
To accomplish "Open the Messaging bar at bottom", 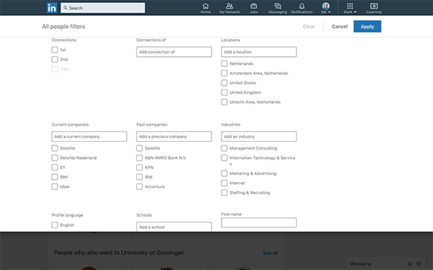I will (385, 264).
